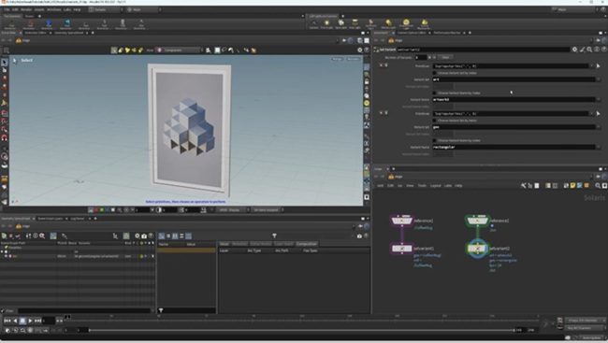
Task: Open the parameter pane help icon
Action: coord(604,50)
